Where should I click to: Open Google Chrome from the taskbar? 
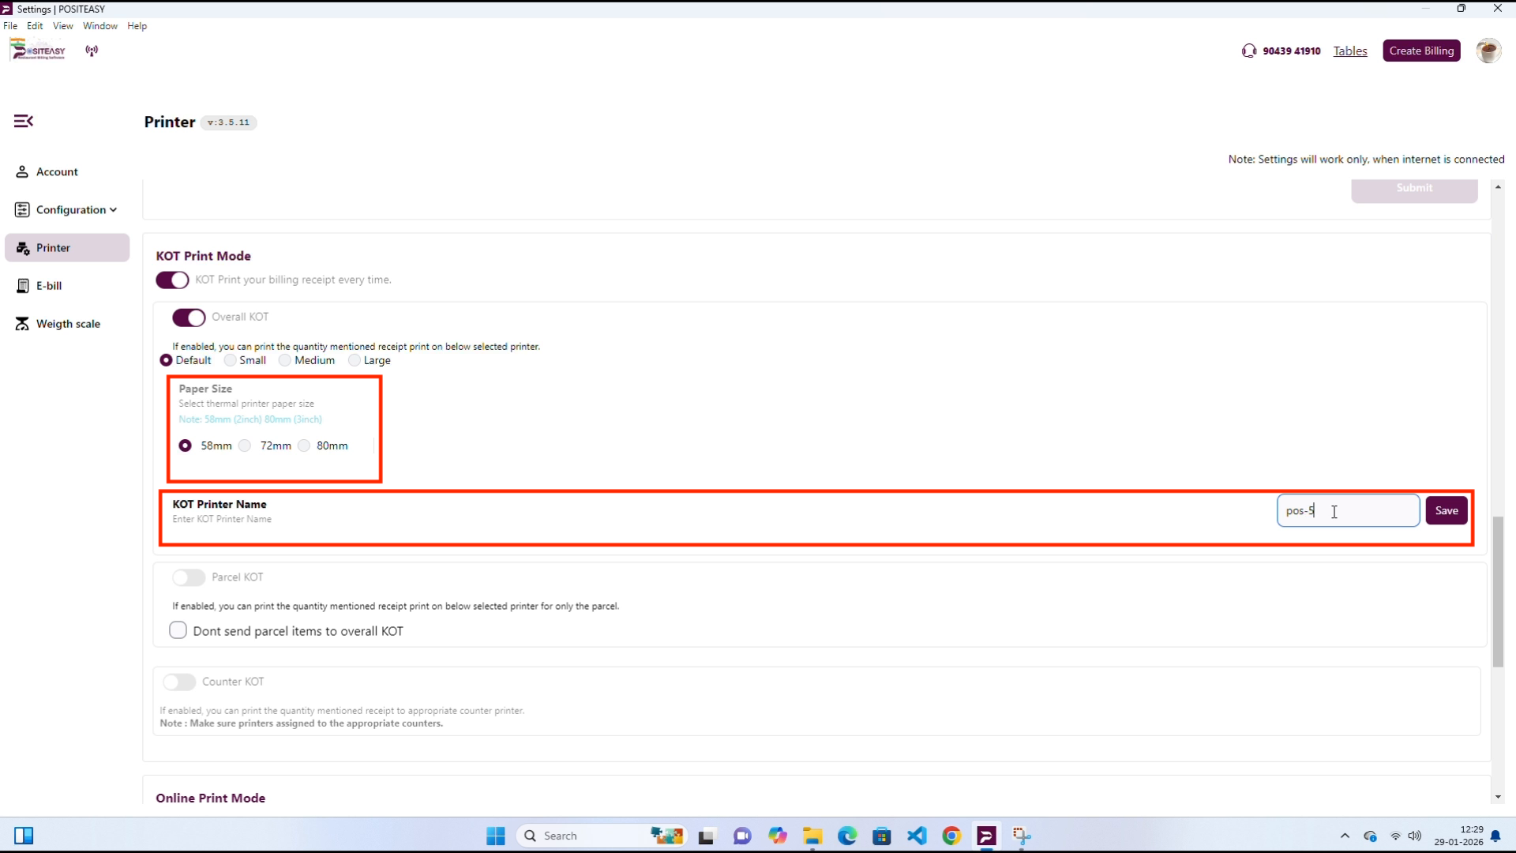click(951, 836)
